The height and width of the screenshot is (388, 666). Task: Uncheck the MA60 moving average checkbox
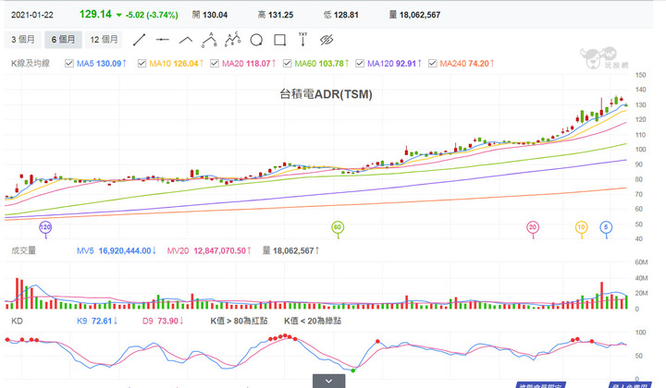(287, 63)
